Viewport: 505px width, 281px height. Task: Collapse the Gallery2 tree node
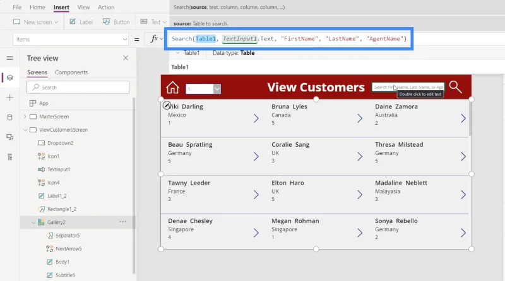click(33, 222)
